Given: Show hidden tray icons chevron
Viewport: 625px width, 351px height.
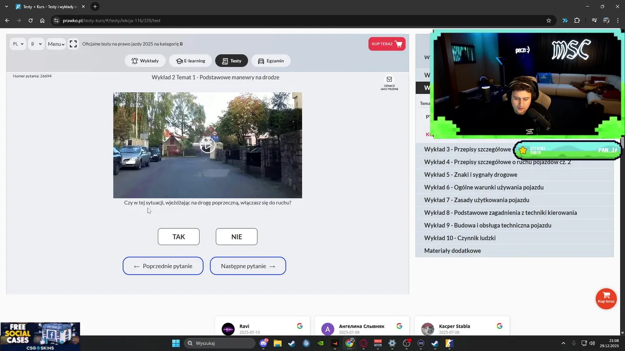Looking at the screenshot, I should coord(563,343).
